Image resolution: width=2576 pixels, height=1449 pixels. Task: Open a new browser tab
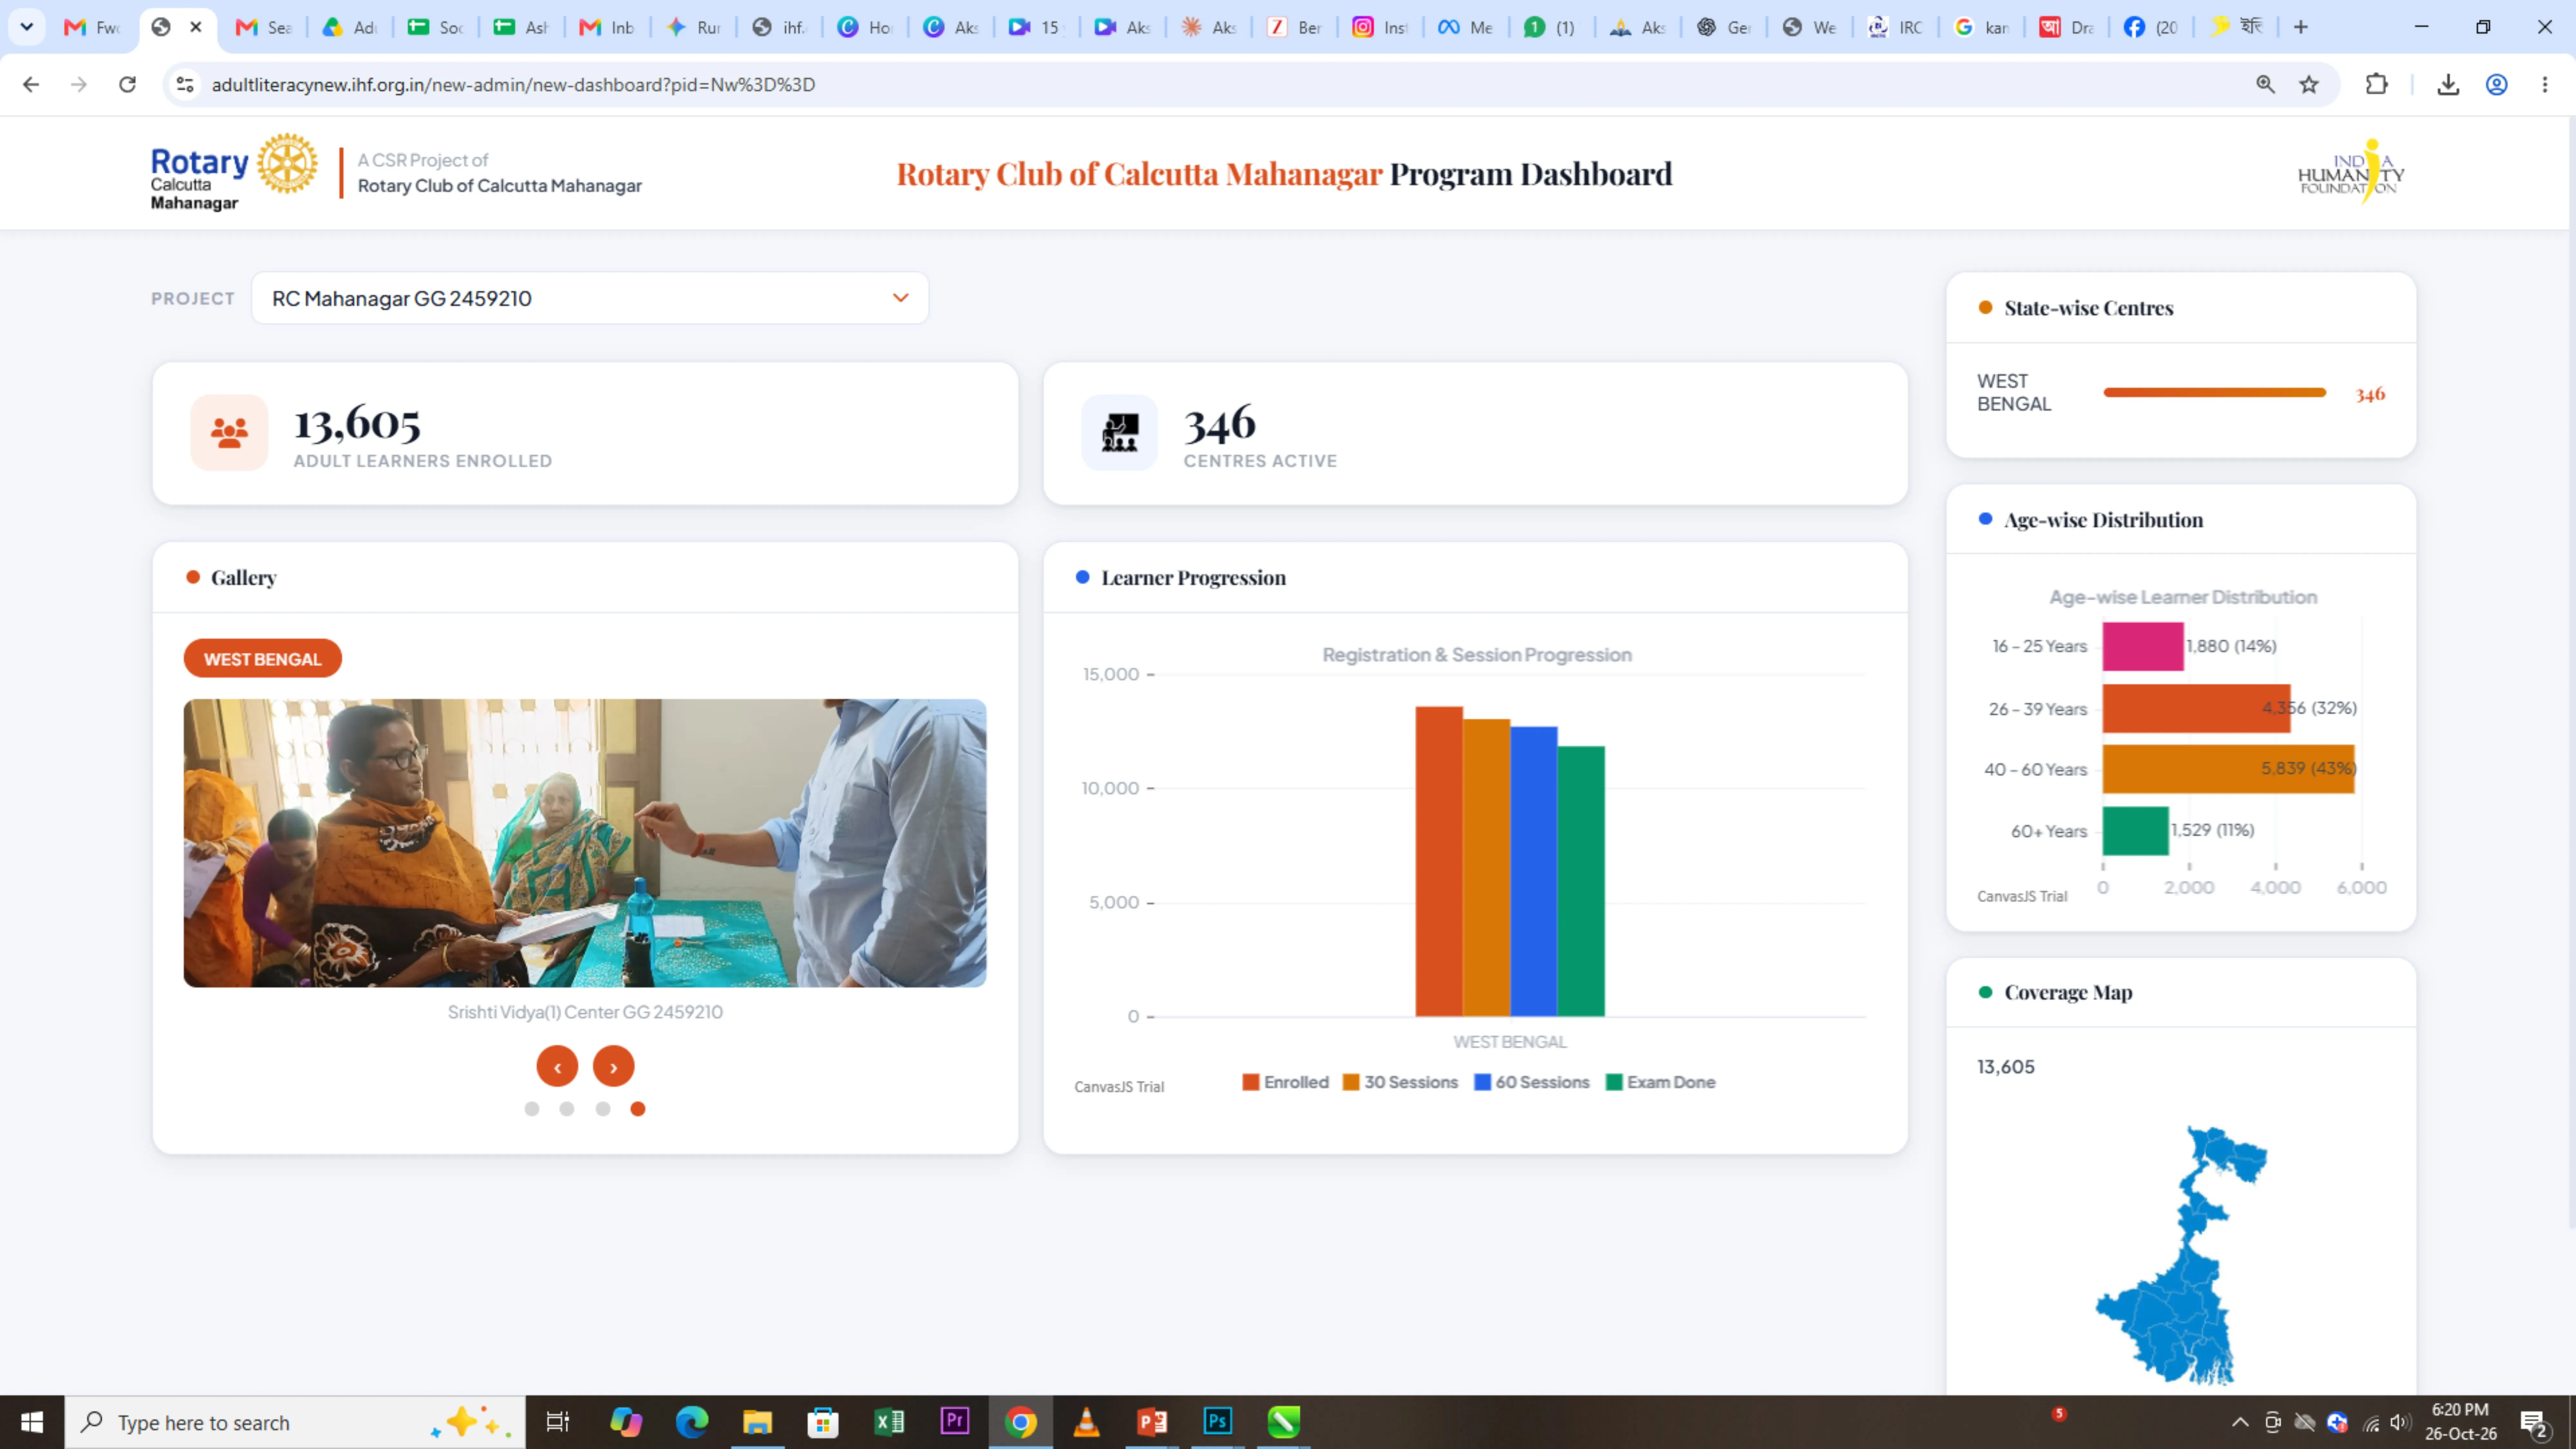pyautogui.click(x=2301, y=27)
